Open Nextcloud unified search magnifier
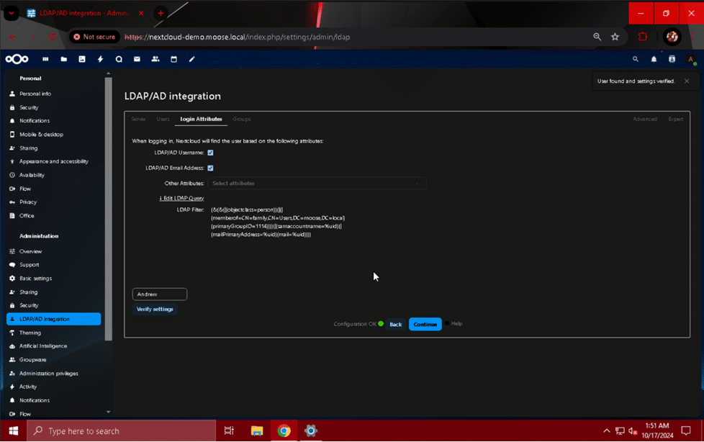The height and width of the screenshot is (442, 704). pos(636,59)
